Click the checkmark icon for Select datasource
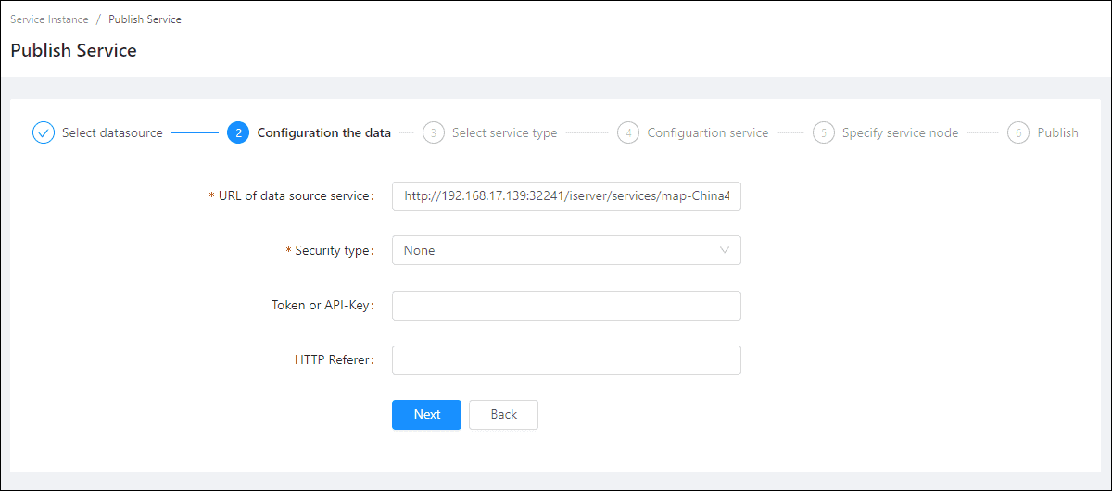 44,132
